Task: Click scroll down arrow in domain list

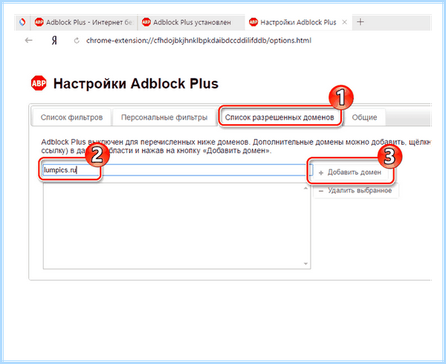Action: pyautogui.click(x=306, y=264)
